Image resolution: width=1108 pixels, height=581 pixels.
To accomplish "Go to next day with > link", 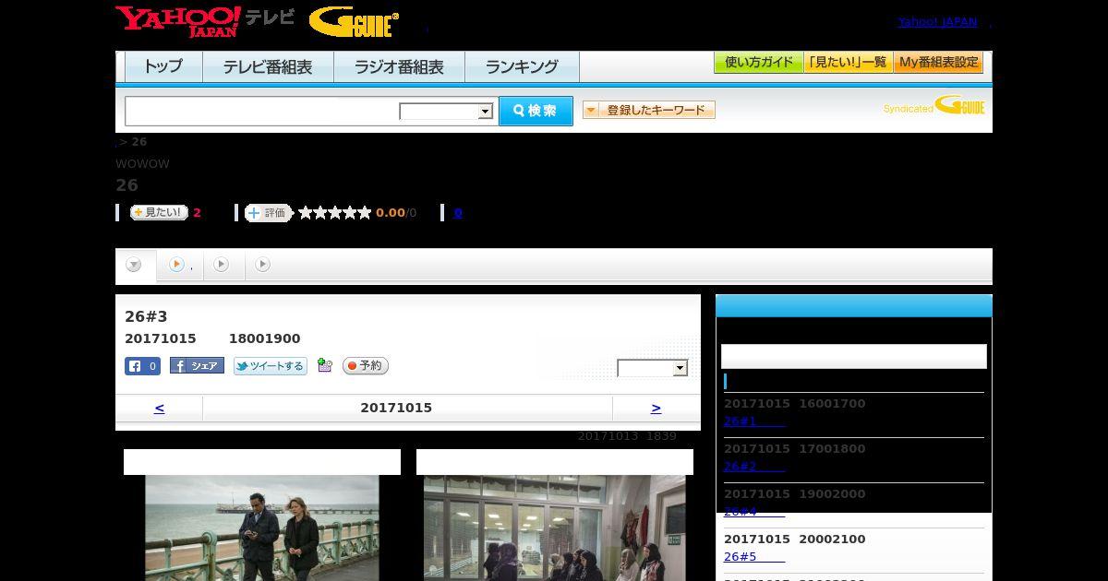I will pos(656,408).
